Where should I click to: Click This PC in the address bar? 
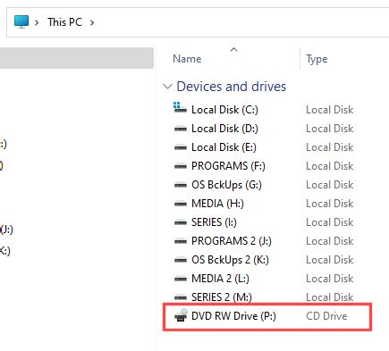64,22
